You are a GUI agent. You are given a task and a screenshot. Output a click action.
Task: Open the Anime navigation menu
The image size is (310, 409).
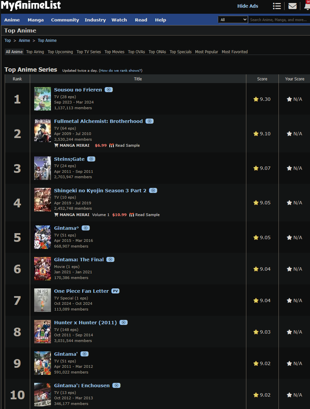12,20
